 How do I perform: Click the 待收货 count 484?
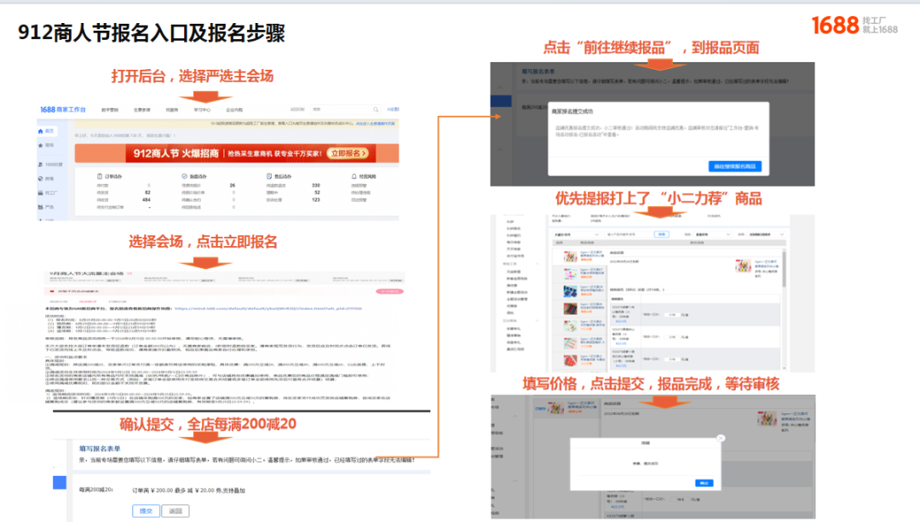(x=147, y=199)
